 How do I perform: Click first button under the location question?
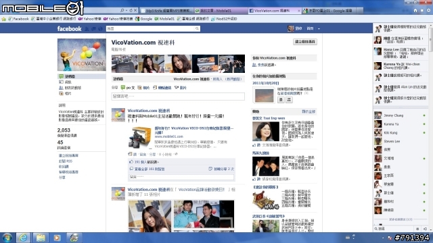point(281,100)
